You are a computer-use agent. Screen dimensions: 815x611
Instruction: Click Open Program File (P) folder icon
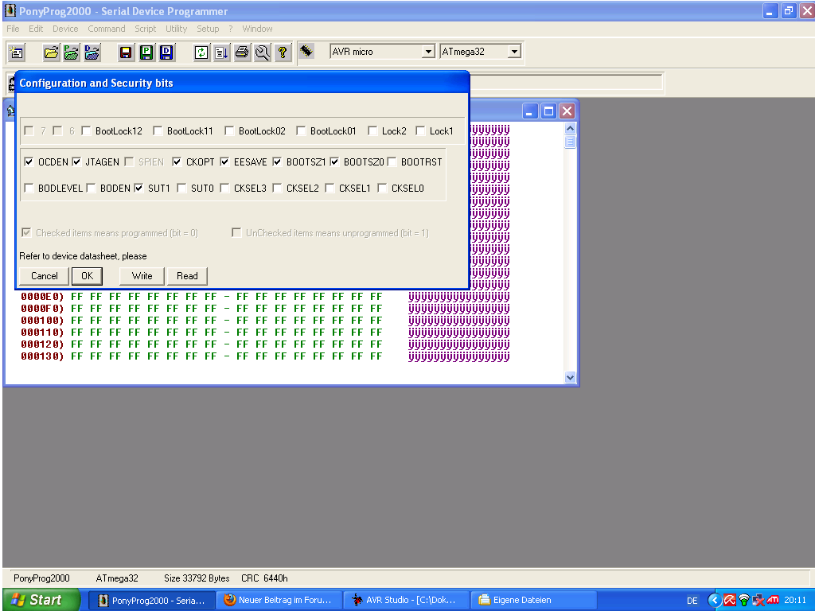coord(71,52)
